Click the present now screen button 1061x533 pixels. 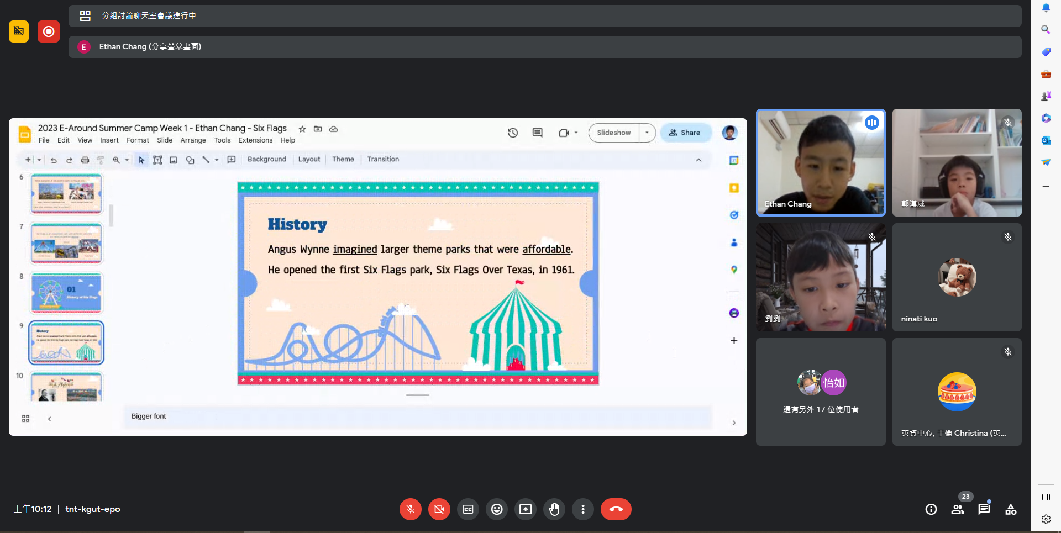[x=526, y=509]
